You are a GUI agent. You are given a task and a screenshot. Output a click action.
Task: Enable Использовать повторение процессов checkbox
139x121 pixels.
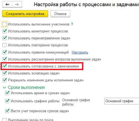pos(4,45)
